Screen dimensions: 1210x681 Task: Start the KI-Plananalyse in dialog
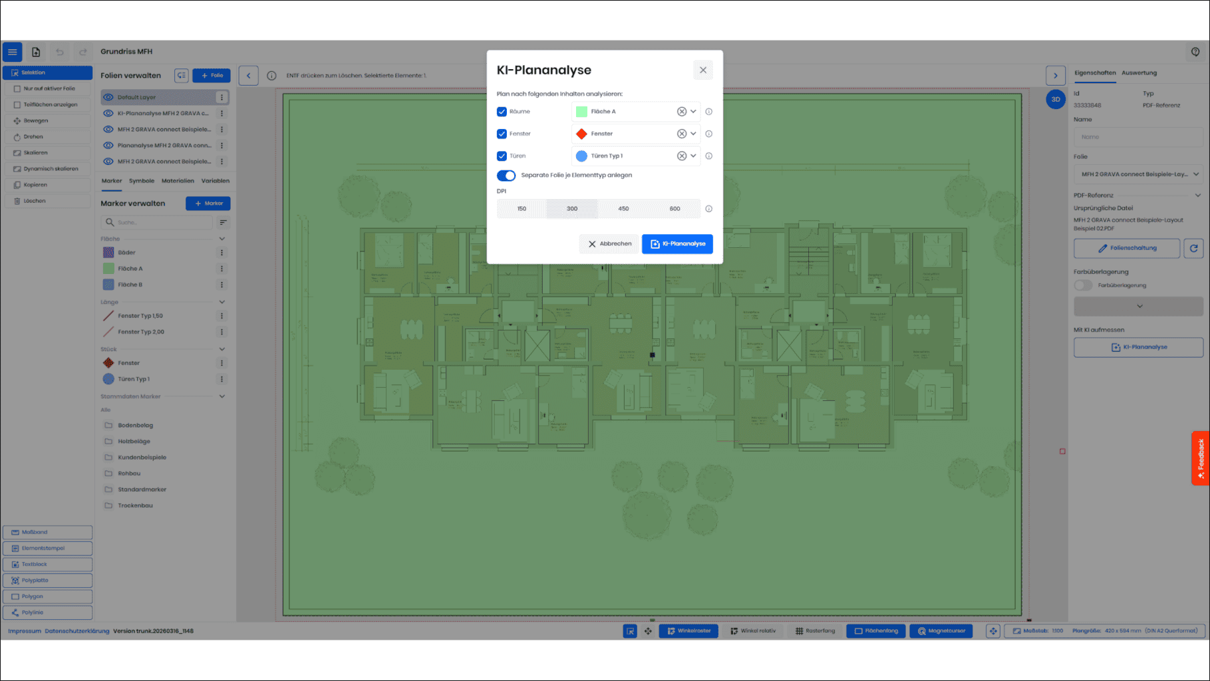click(x=677, y=244)
